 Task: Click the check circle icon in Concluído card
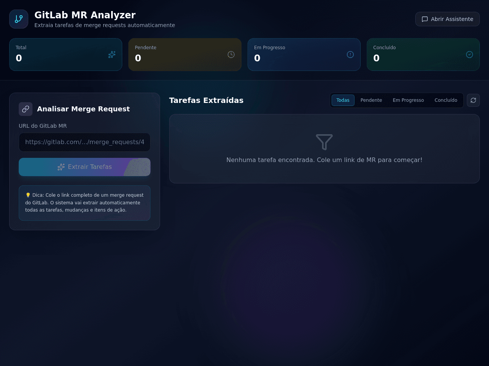[x=470, y=55]
